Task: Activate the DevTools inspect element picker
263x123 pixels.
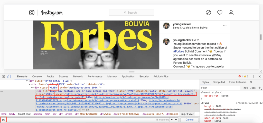Action: coord(4,77)
